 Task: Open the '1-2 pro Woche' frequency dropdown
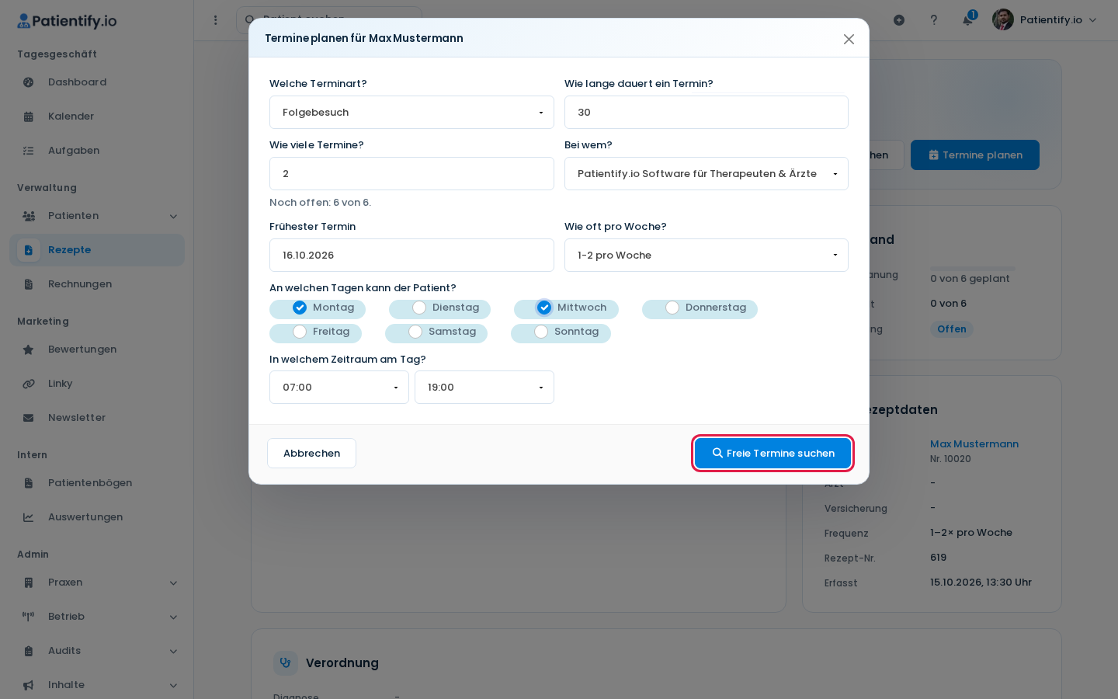[x=707, y=256]
